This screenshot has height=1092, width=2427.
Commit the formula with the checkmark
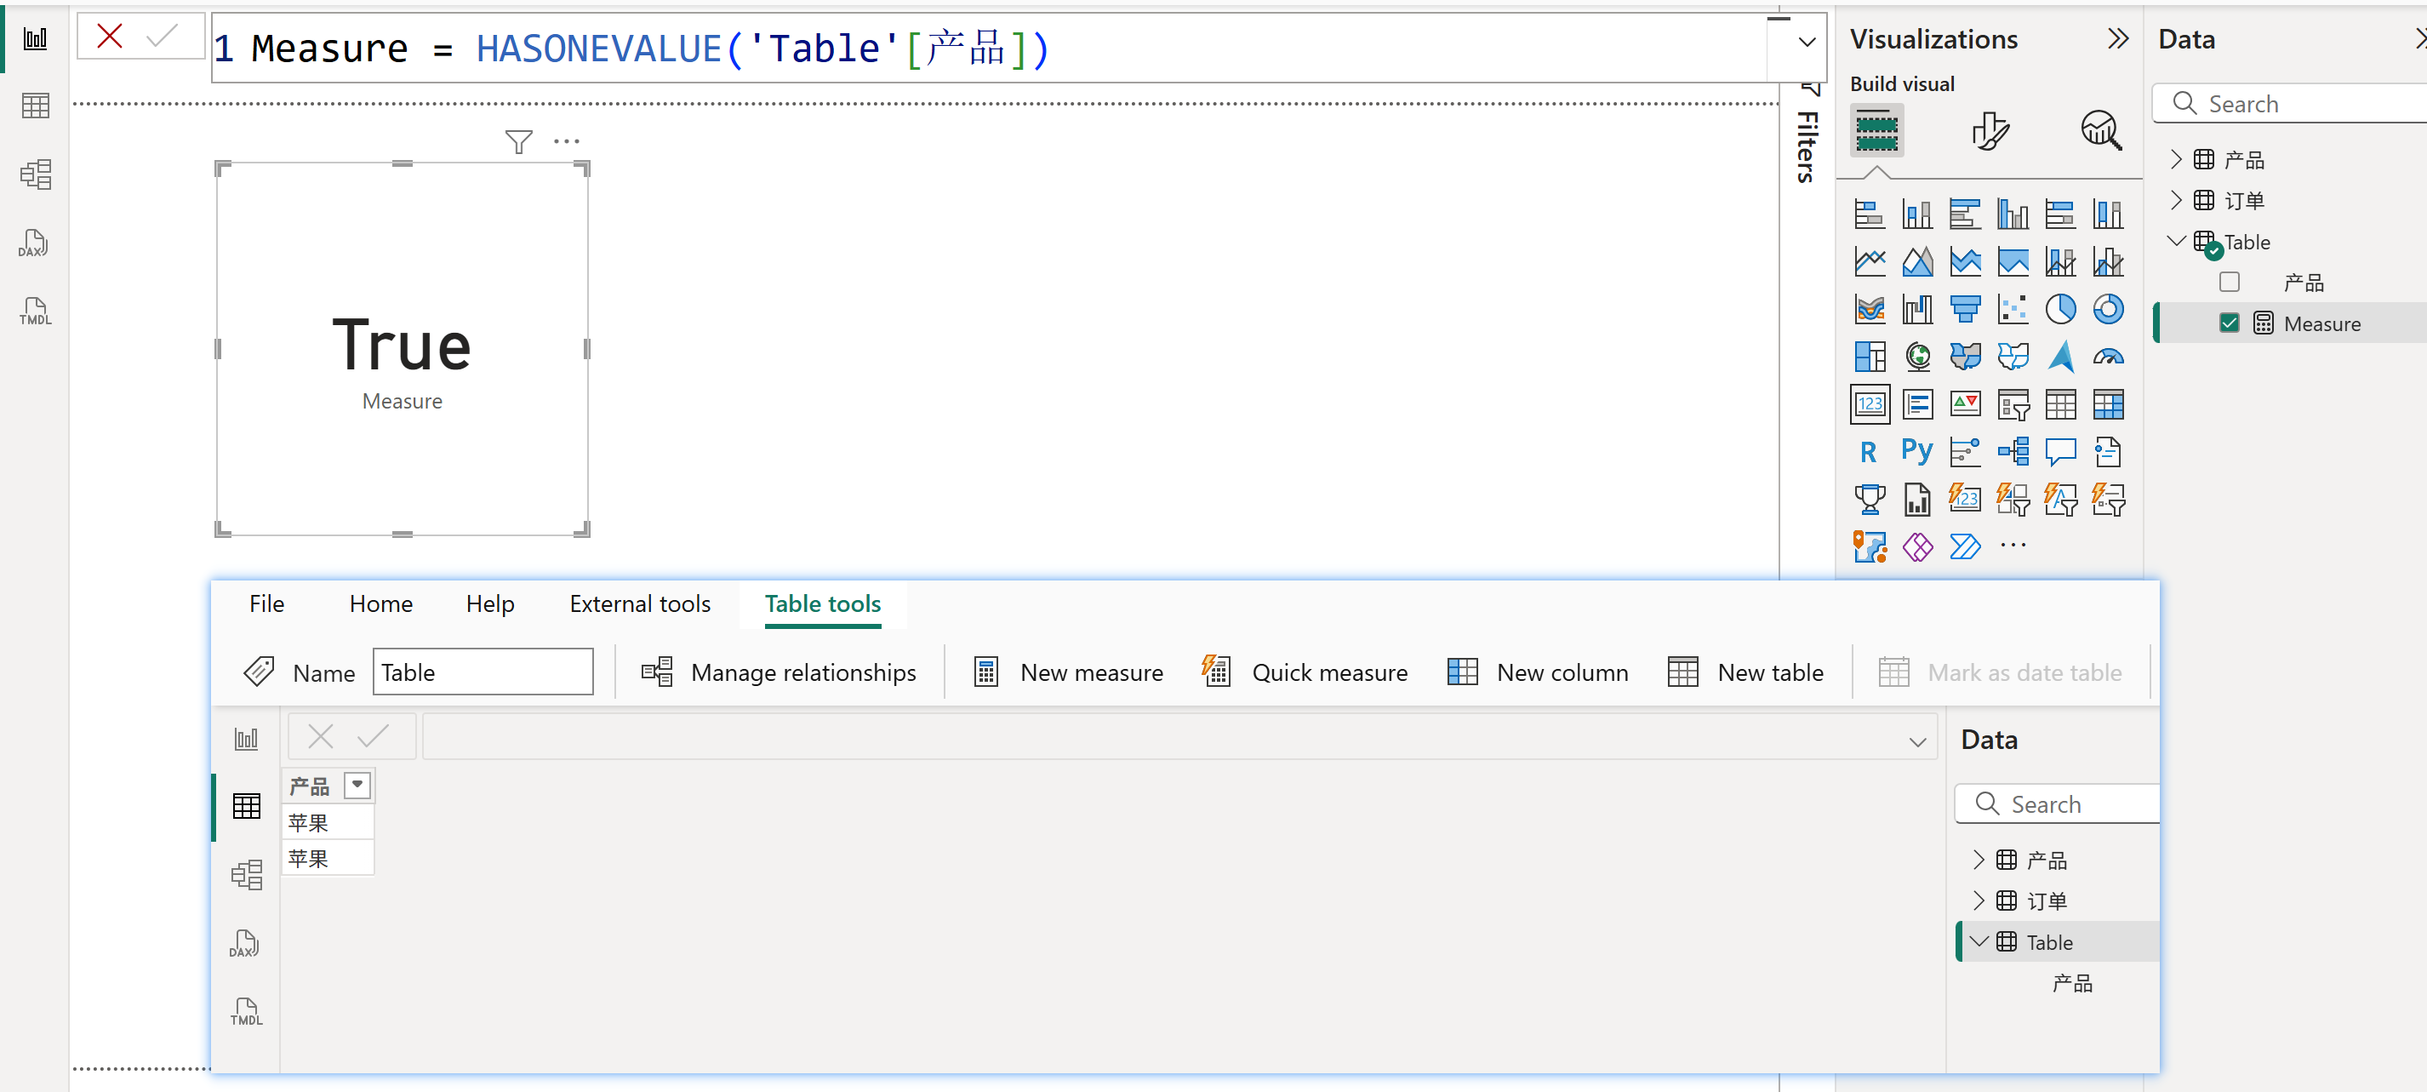click(162, 37)
